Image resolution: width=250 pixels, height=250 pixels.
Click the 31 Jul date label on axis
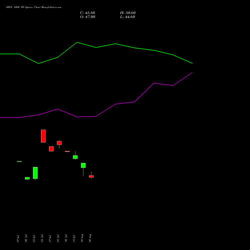(74, 238)
